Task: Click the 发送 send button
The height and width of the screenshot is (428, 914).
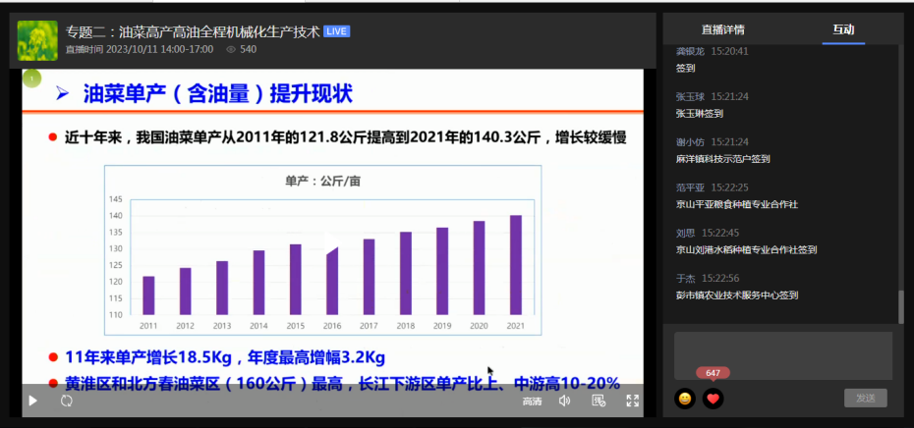Action: tap(865, 398)
